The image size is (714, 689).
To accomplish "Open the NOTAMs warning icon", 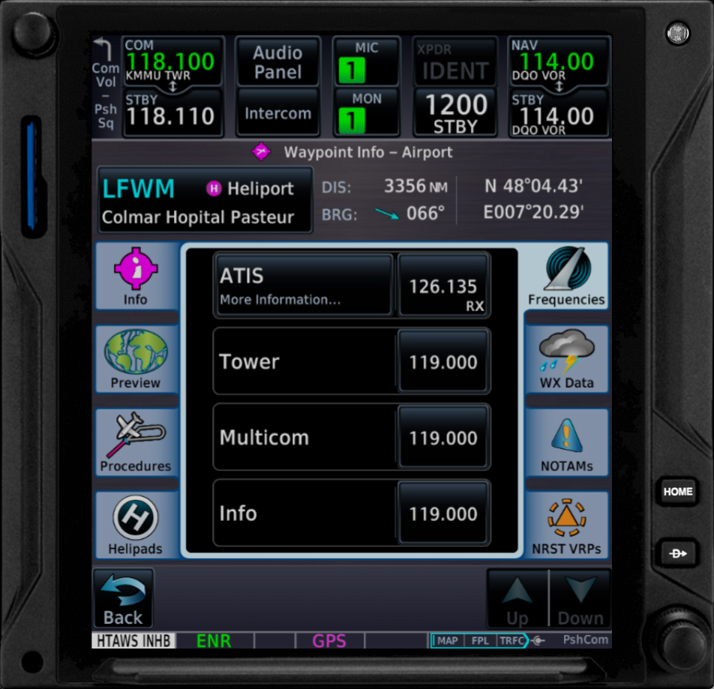I will point(566,443).
